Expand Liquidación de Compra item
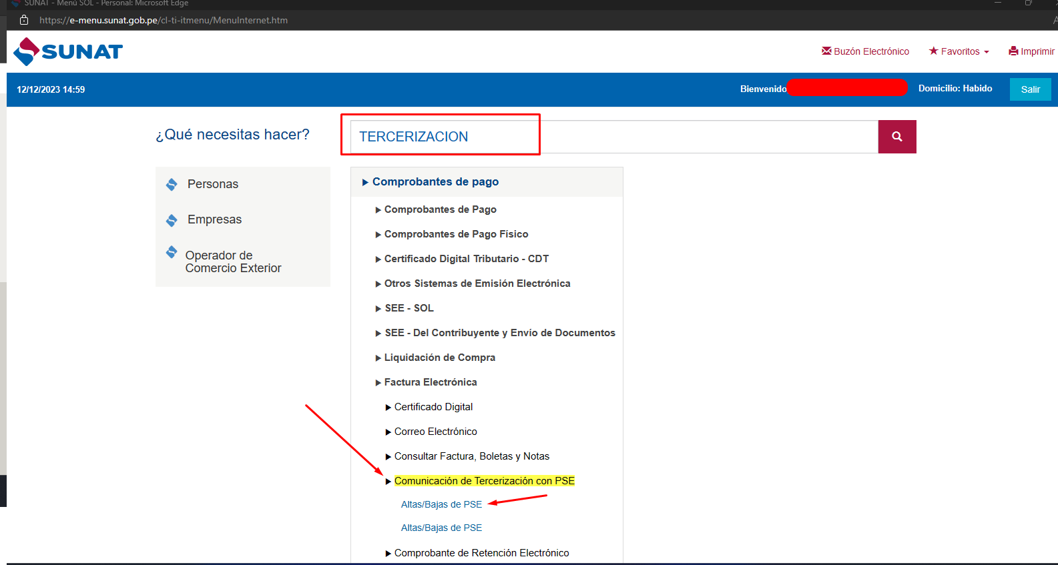 tap(439, 358)
